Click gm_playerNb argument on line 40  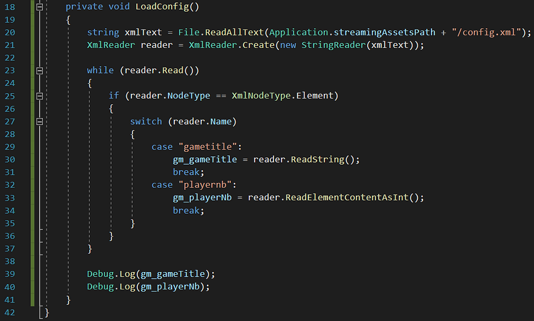(x=170, y=287)
